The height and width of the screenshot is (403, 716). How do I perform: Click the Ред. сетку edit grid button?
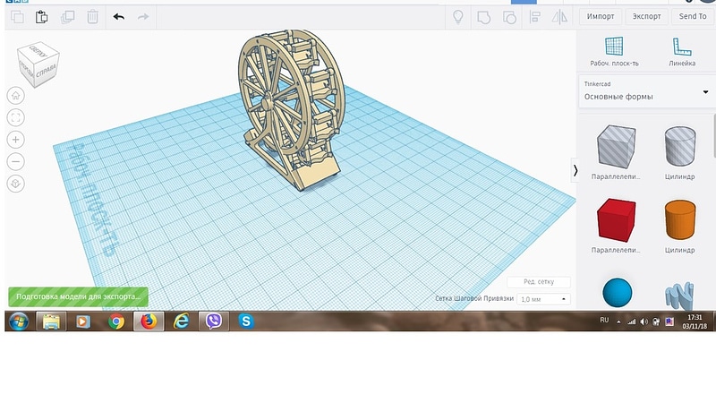pyautogui.click(x=539, y=281)
